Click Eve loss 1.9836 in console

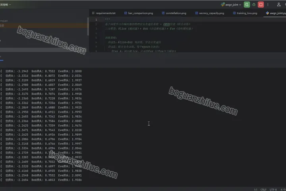[77, 99]
